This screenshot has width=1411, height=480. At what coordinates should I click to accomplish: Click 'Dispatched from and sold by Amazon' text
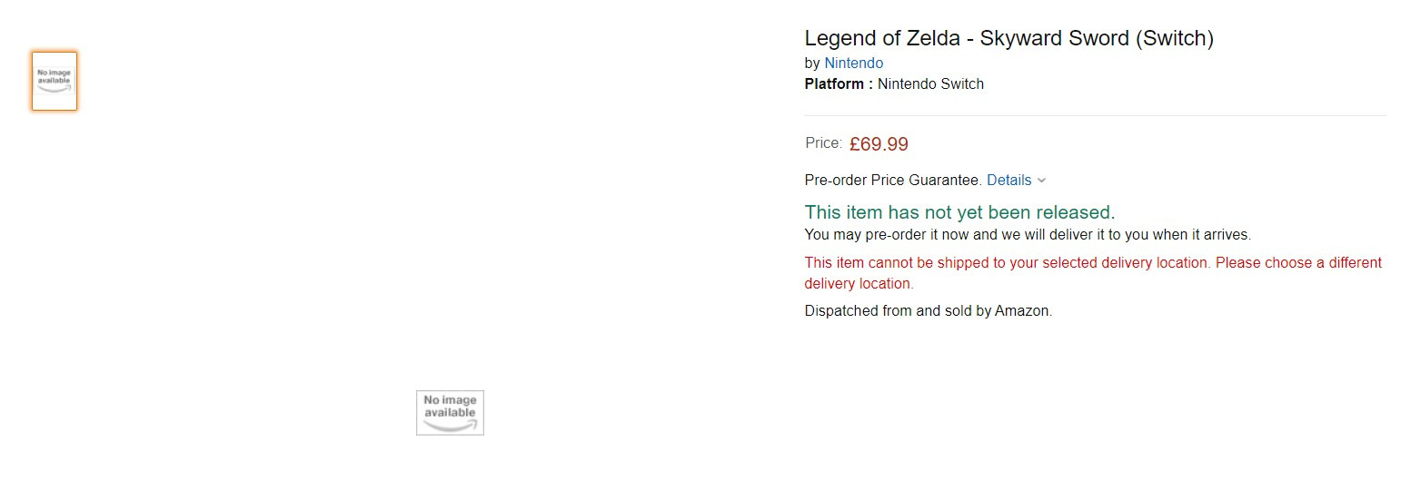(x=928, y=311)
